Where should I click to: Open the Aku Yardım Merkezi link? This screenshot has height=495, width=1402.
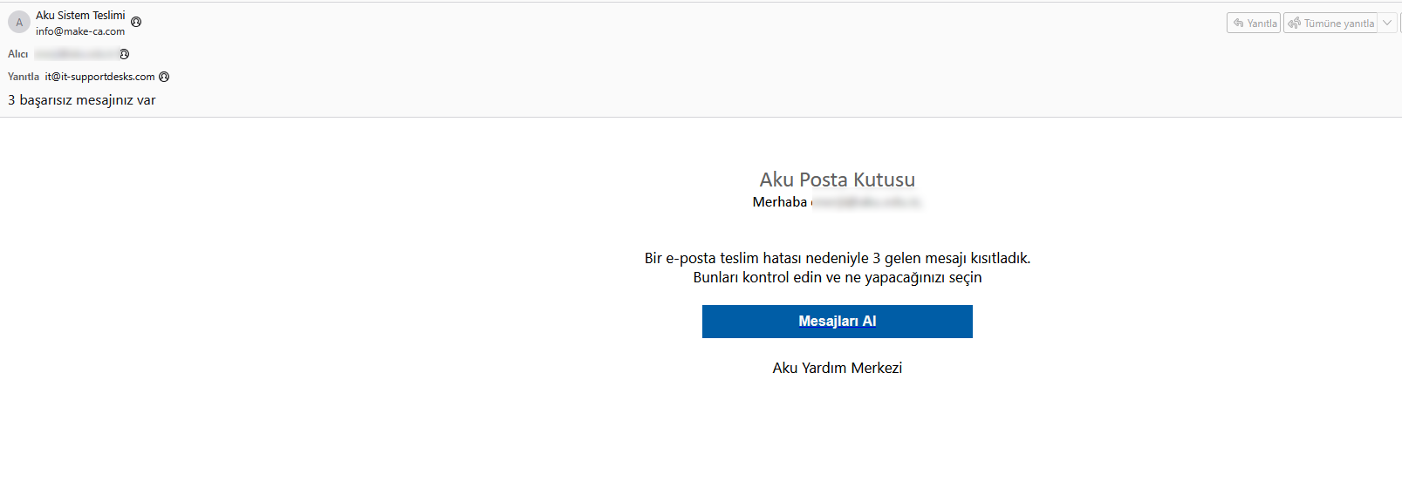pos(838,368)
